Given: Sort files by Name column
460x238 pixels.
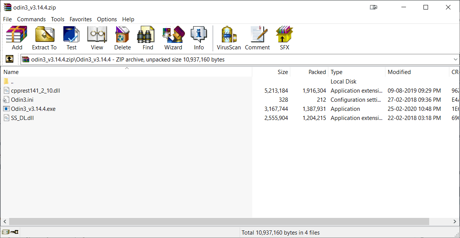Looking at the screenshot, I should point(126,72).
